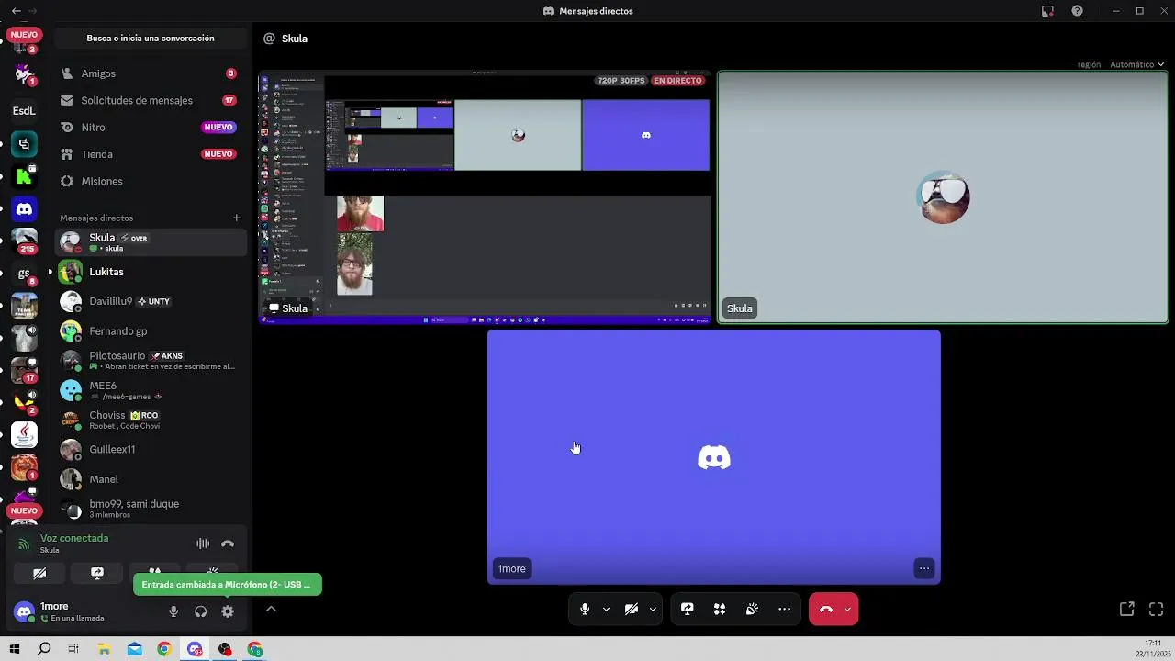This screenshot has height=661, width=1175.
Task: Hang up with the red disconnect button
Action: [825, 609]
